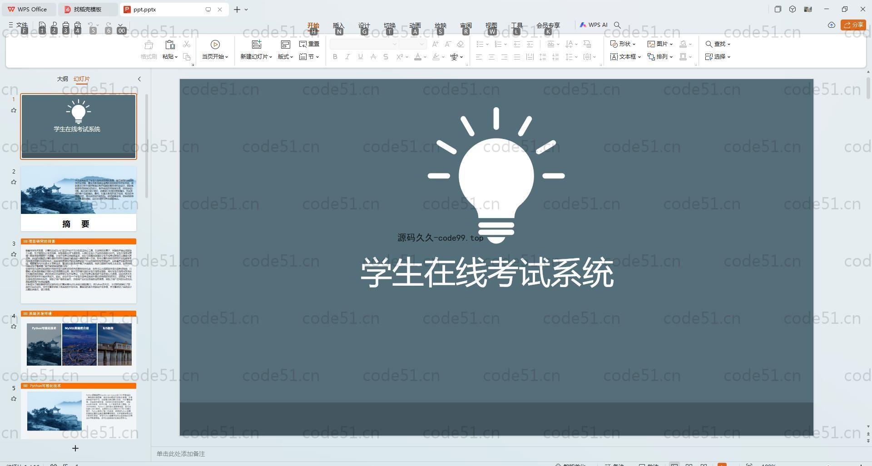Viewport: 872px width, 466px height.
Task: Click the clear formatting eraser icon
Action: pos(461,44)
